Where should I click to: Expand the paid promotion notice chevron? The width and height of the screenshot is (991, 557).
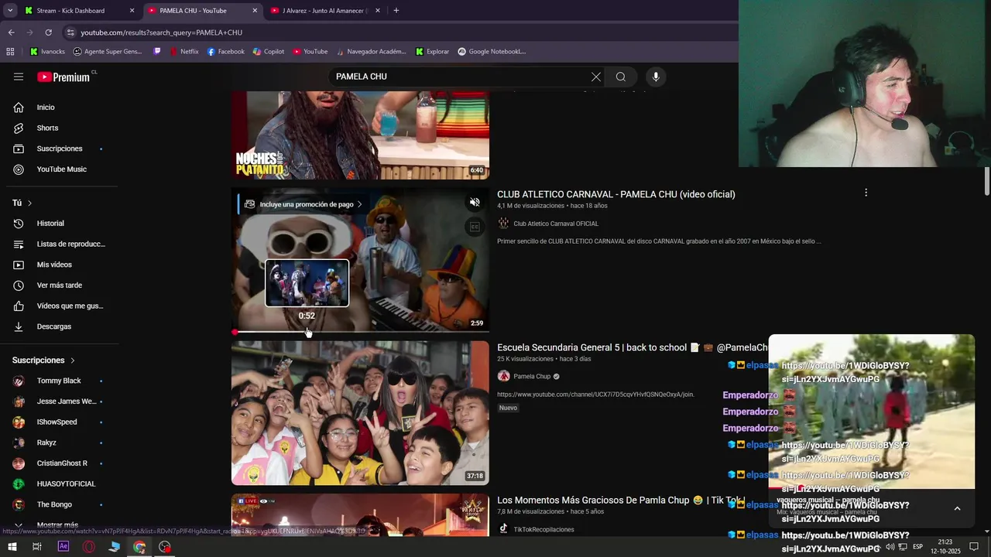[x=359, y=204]
